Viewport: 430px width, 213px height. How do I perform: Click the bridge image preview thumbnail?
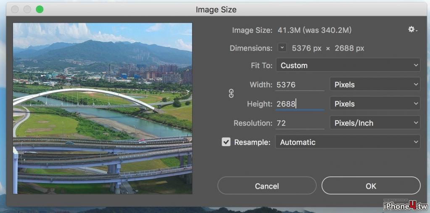[x=103, y=108]
